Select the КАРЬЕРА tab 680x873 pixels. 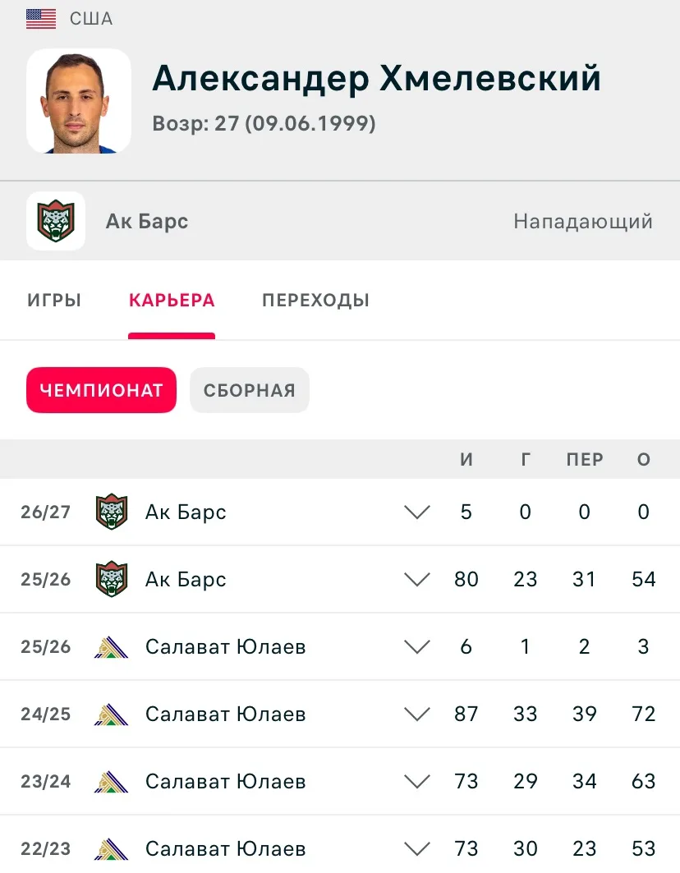172,300
